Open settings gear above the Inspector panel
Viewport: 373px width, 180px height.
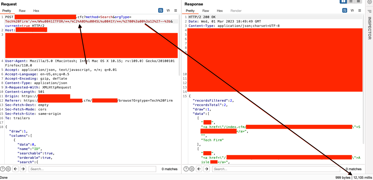(x=369, y=2)
